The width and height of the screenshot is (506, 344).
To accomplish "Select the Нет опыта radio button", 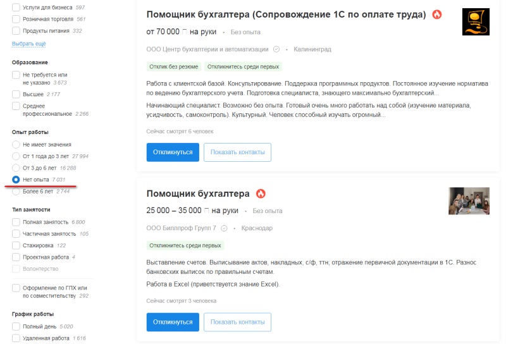I will point(16,180).
